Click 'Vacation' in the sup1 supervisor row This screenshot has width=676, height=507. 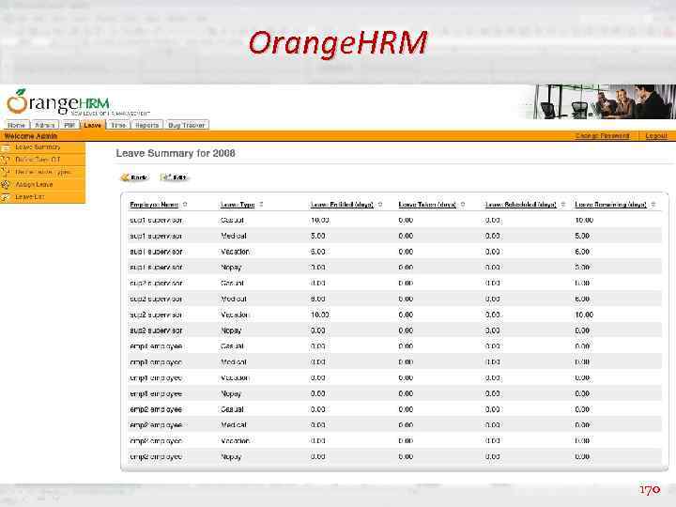[235, 252]
